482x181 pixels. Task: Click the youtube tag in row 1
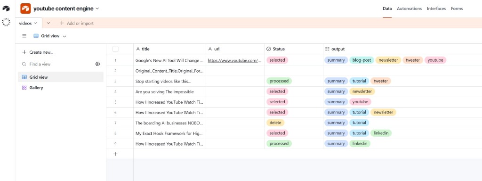click(x=435, y=60)
